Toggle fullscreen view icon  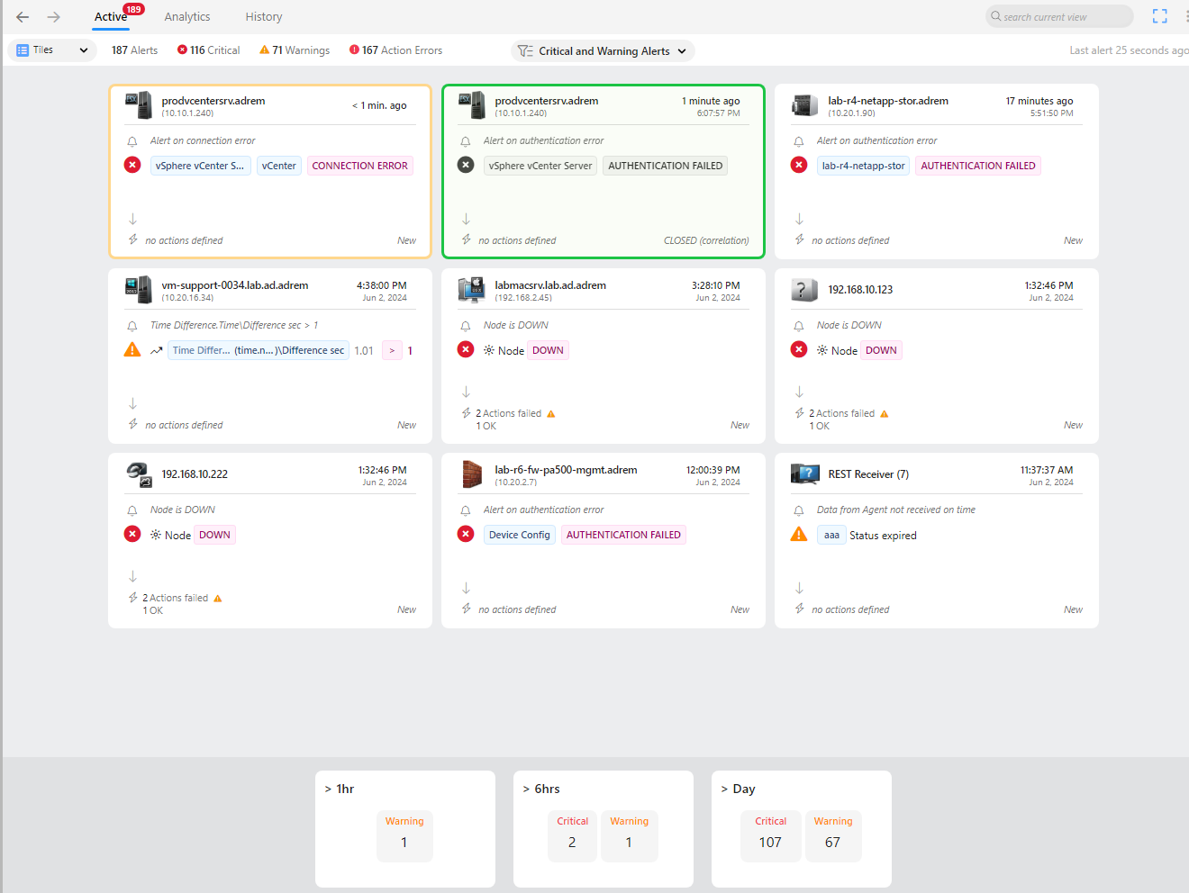coord(1159,16)
